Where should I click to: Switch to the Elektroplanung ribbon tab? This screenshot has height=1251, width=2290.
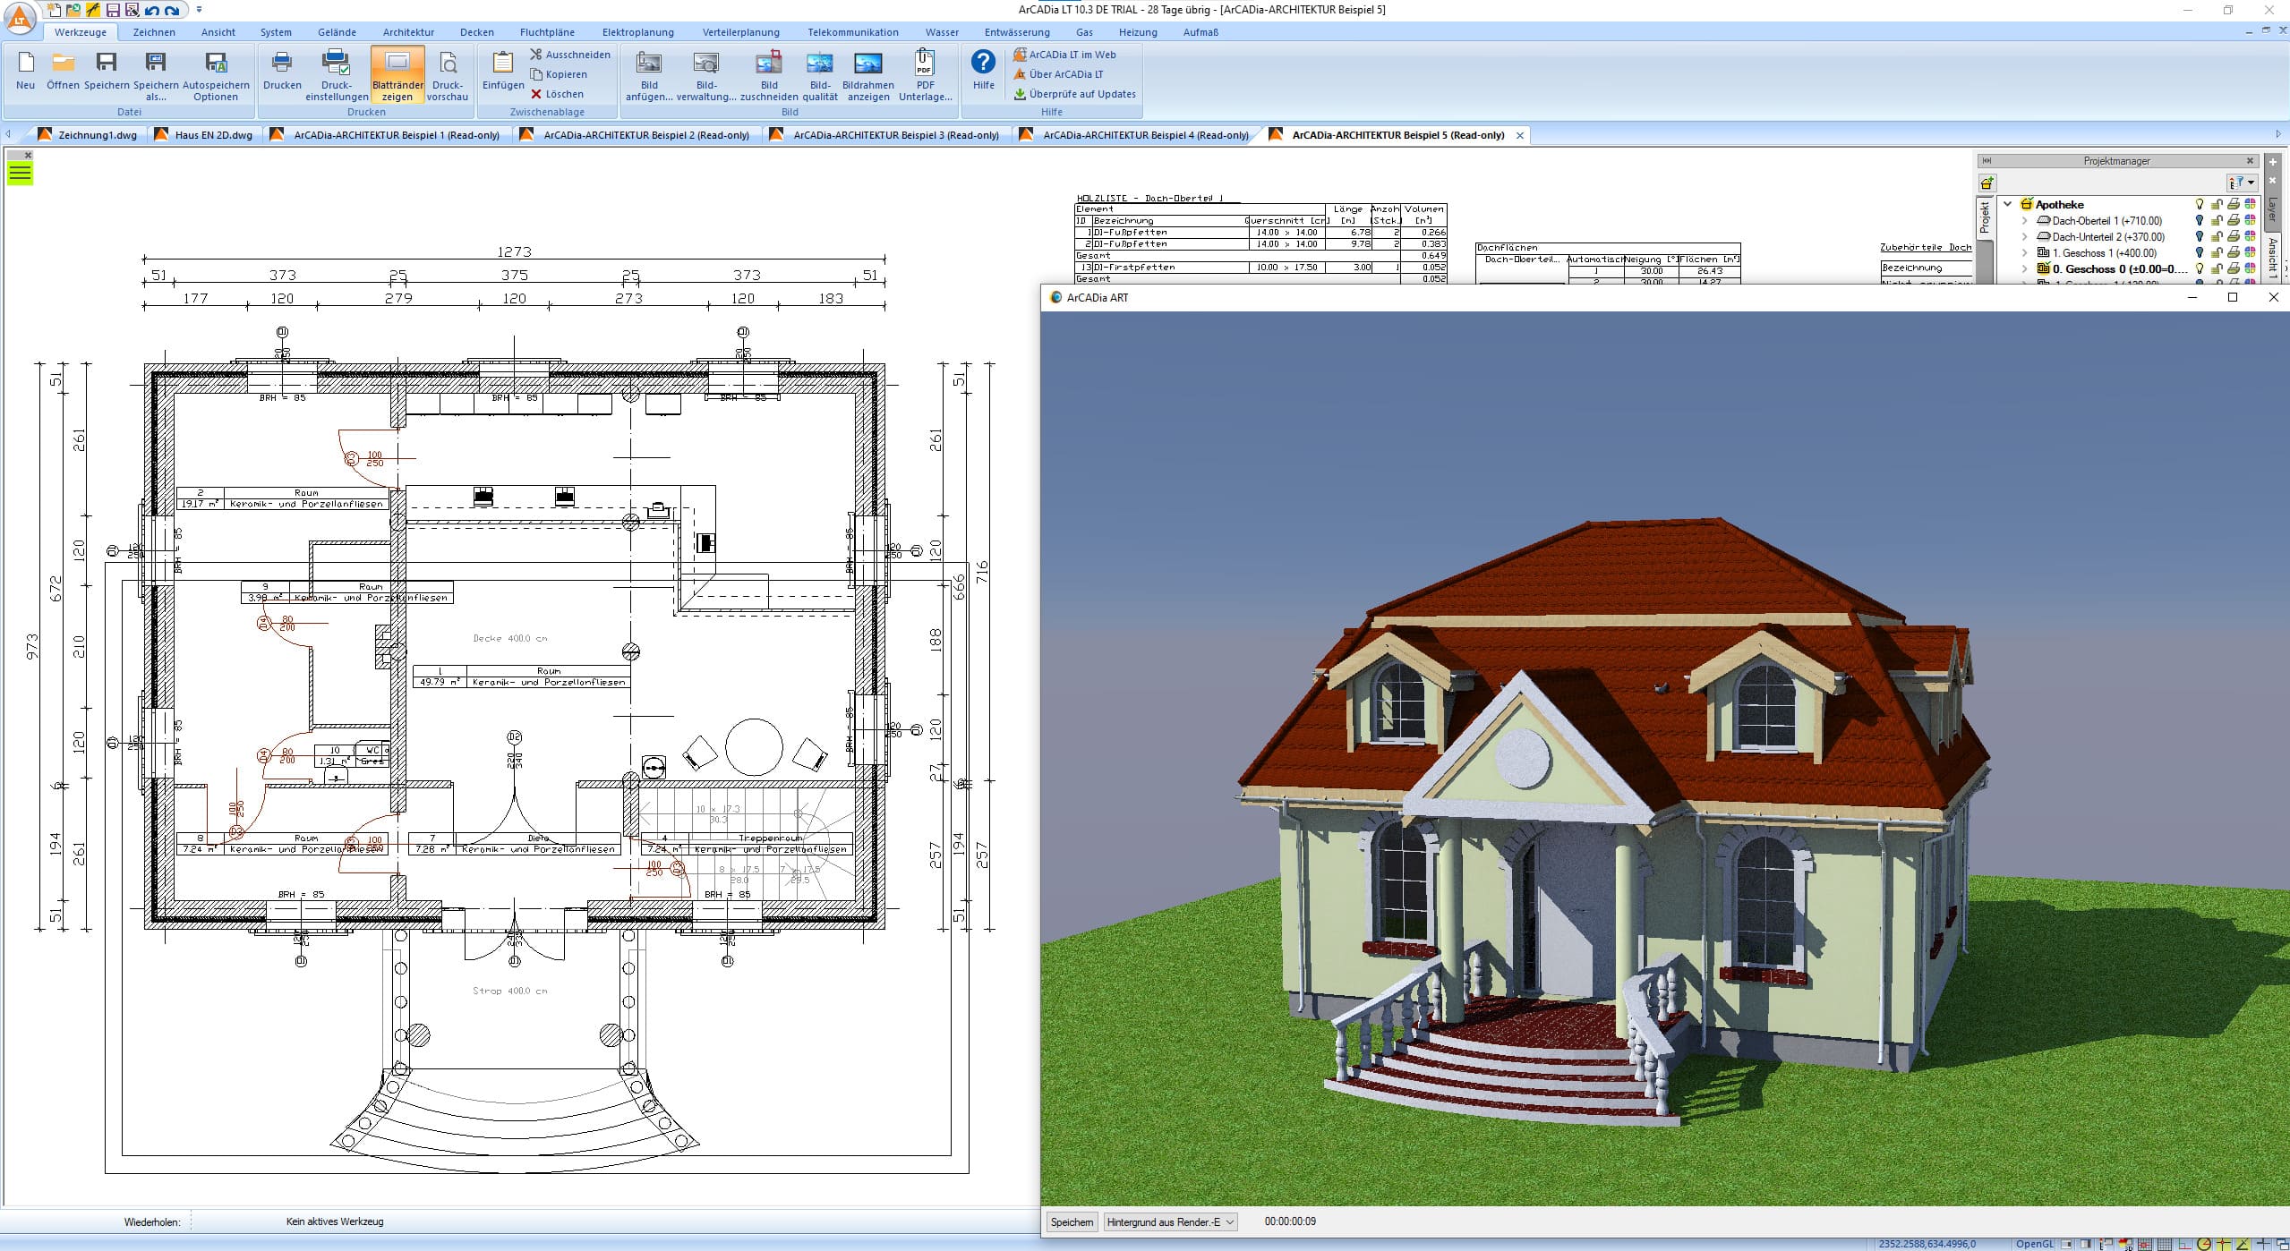click(637, 32)
